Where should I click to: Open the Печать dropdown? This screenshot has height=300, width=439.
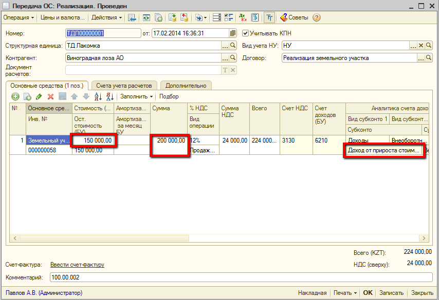pyautogui.click(x=344, y=293)
